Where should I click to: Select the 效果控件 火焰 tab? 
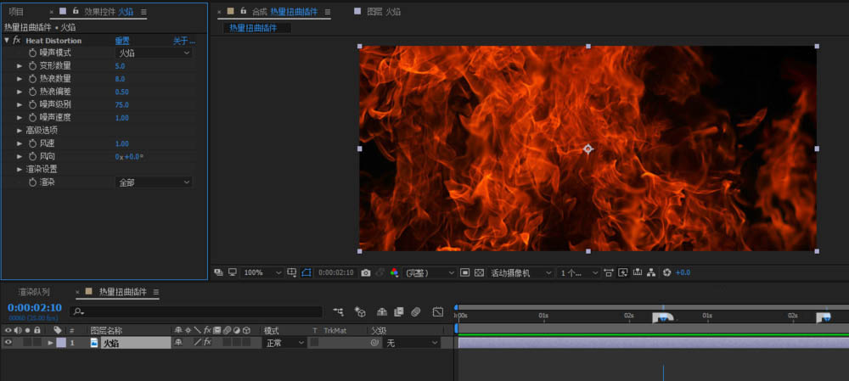(x=107, y=11)
